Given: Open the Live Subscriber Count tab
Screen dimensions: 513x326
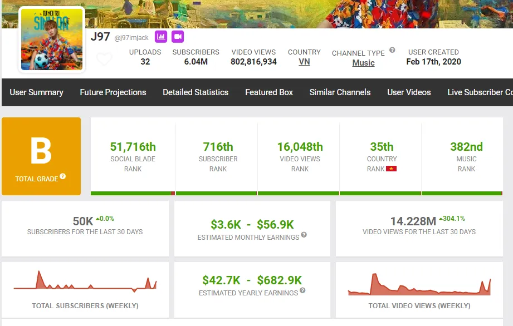Looking at the screenshot, I should click(x=480, y=92).
